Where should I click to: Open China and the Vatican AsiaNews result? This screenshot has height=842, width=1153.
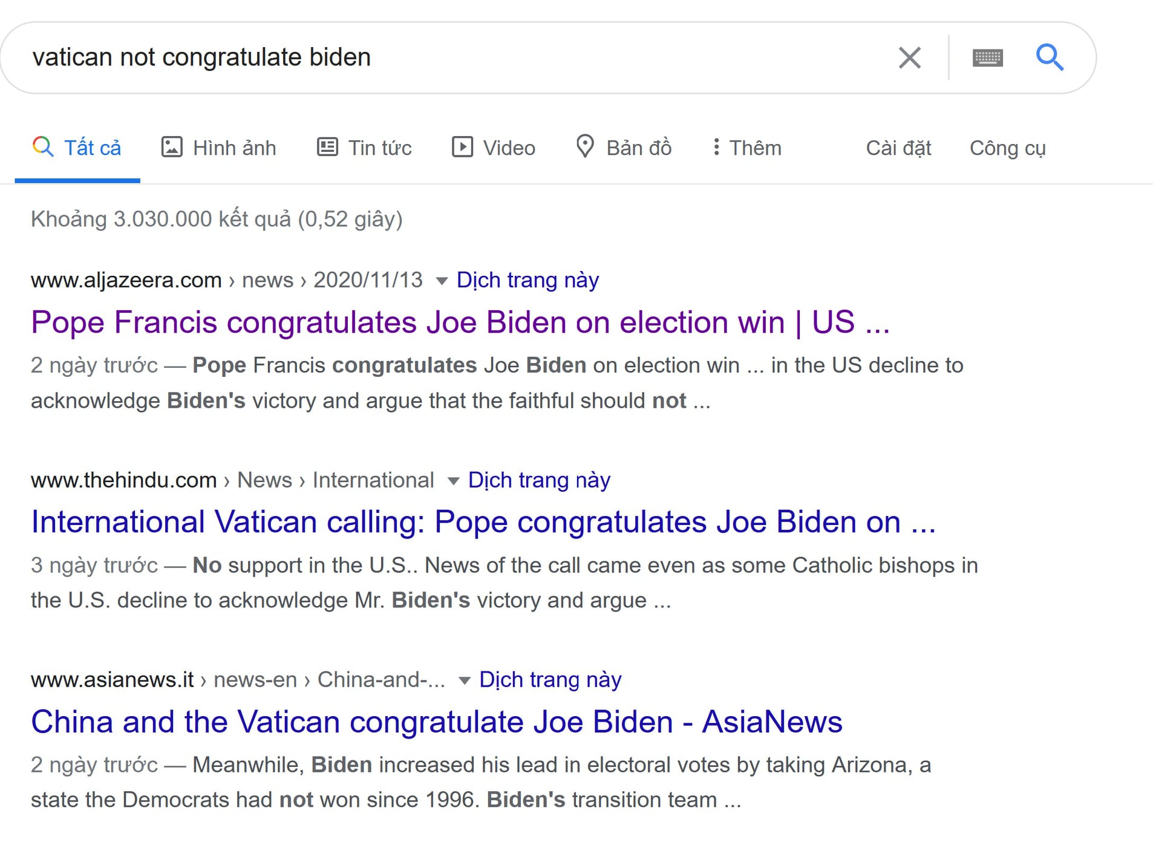[437, 721]
